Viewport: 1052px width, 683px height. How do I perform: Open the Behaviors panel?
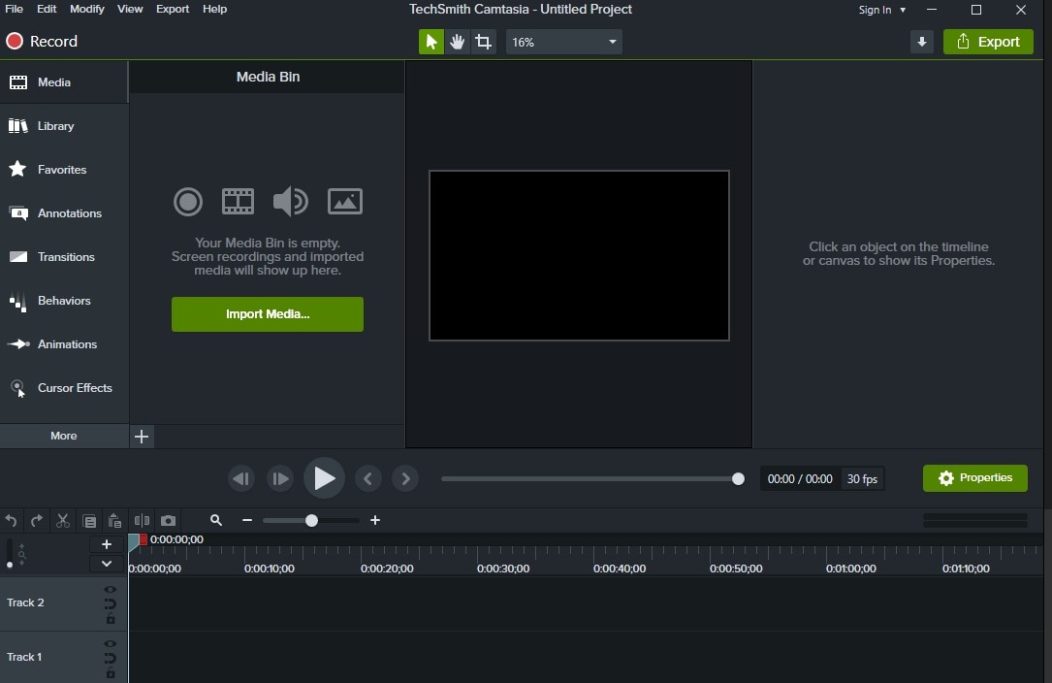pyautogui.click(x=64, y=300)
